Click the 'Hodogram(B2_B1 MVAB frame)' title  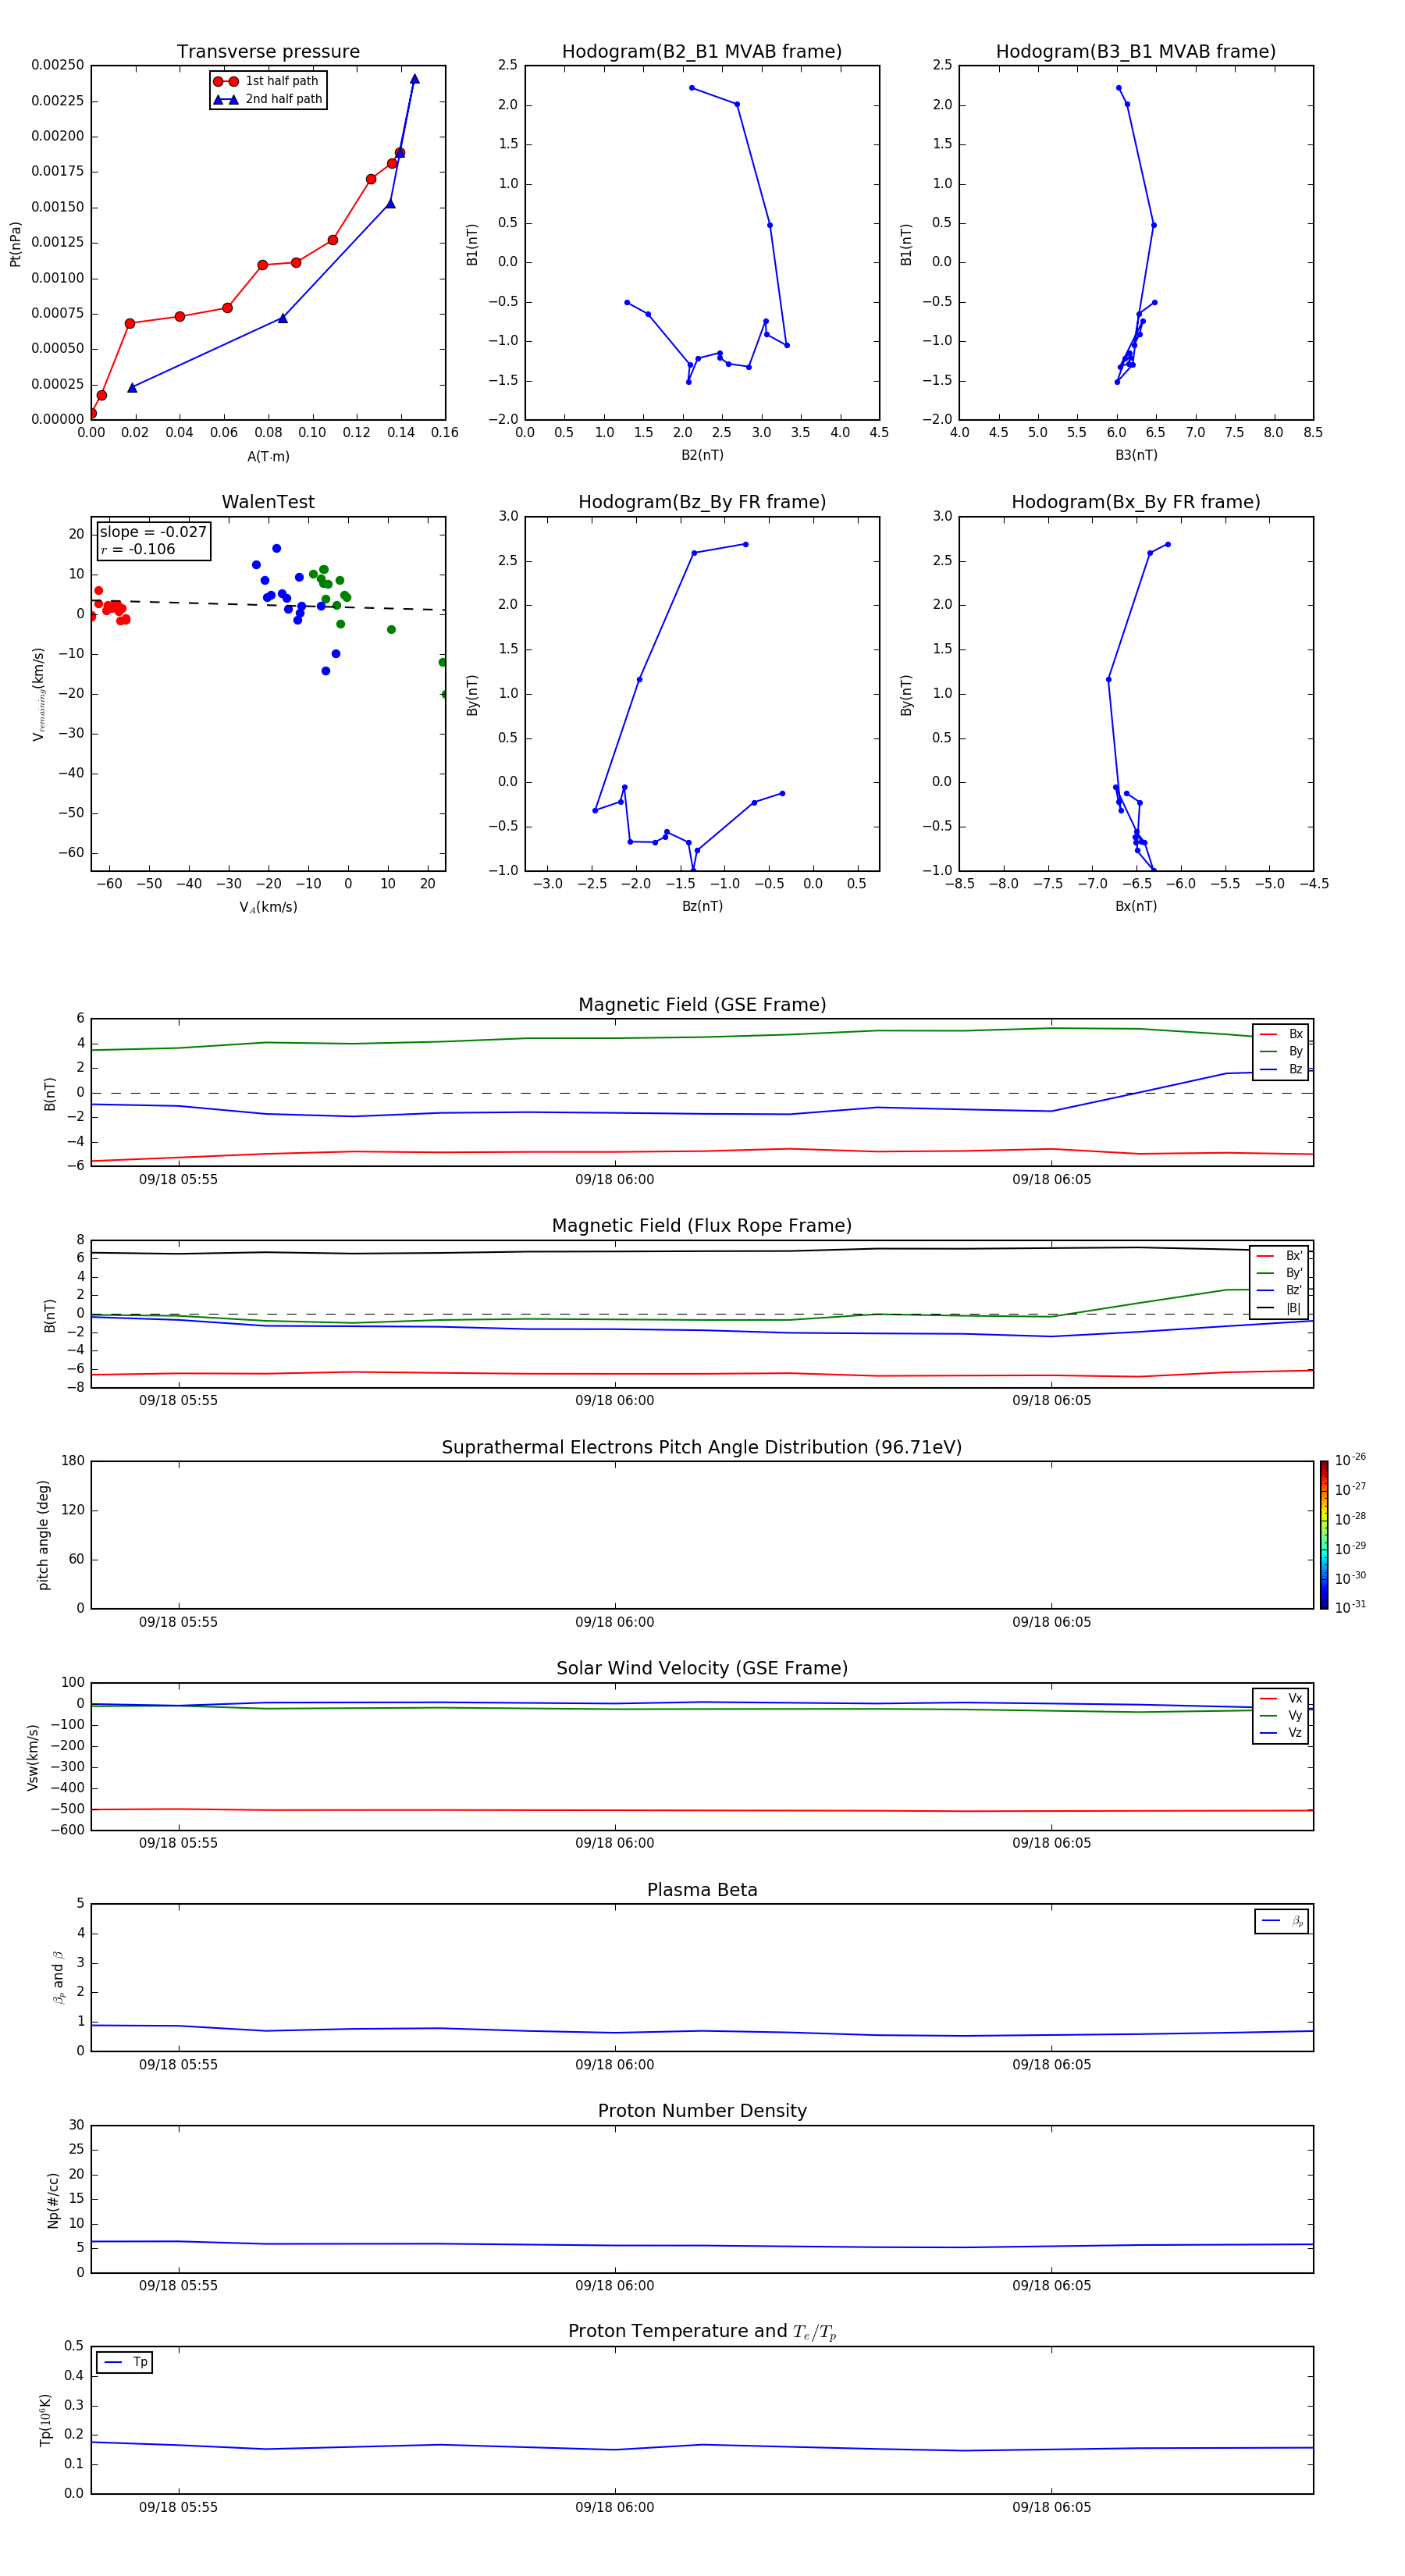[702, 52]
